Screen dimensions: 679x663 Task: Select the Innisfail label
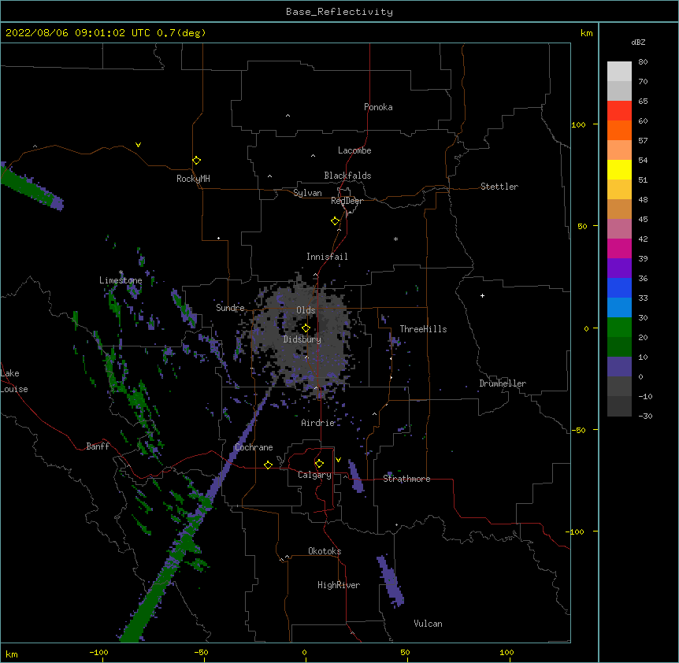(327, 257)
